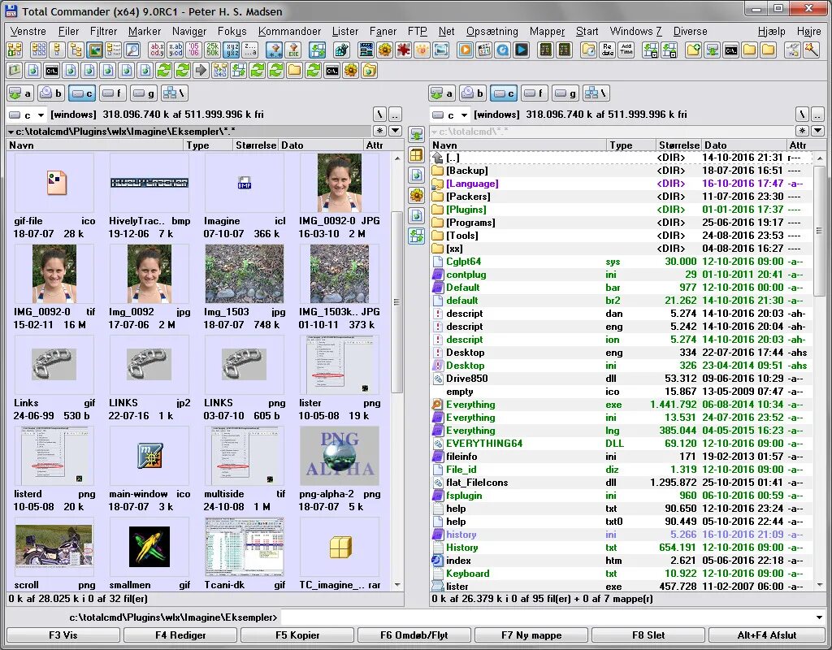The width and height of the screenshot is (832, 650).
Task: Open the Hjælp menu
Action: coord(772,32)
